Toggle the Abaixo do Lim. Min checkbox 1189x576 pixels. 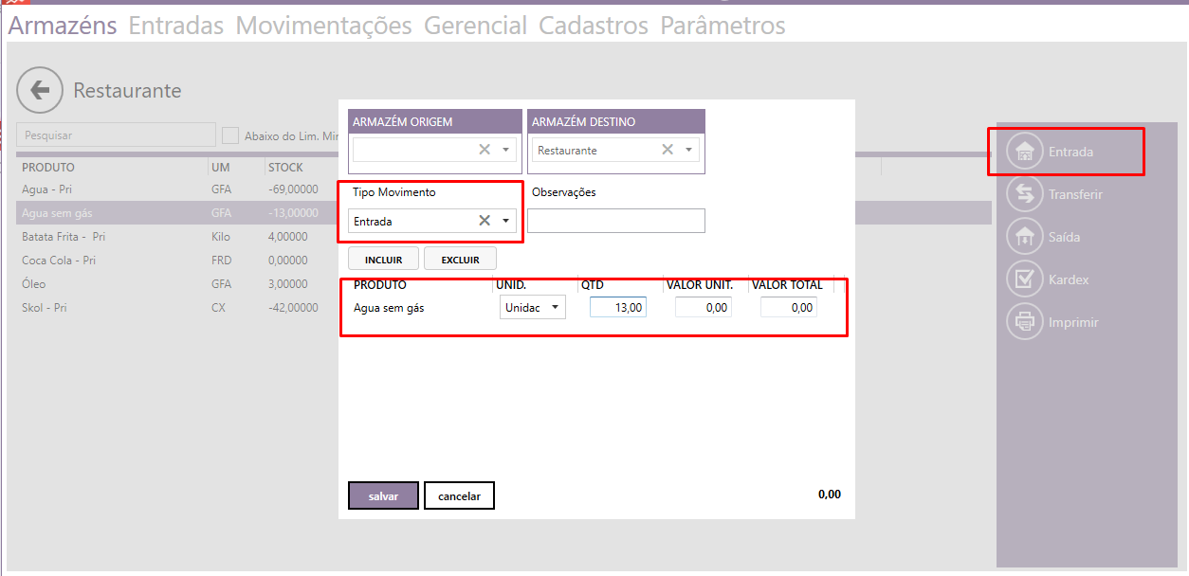click(230, 135)
